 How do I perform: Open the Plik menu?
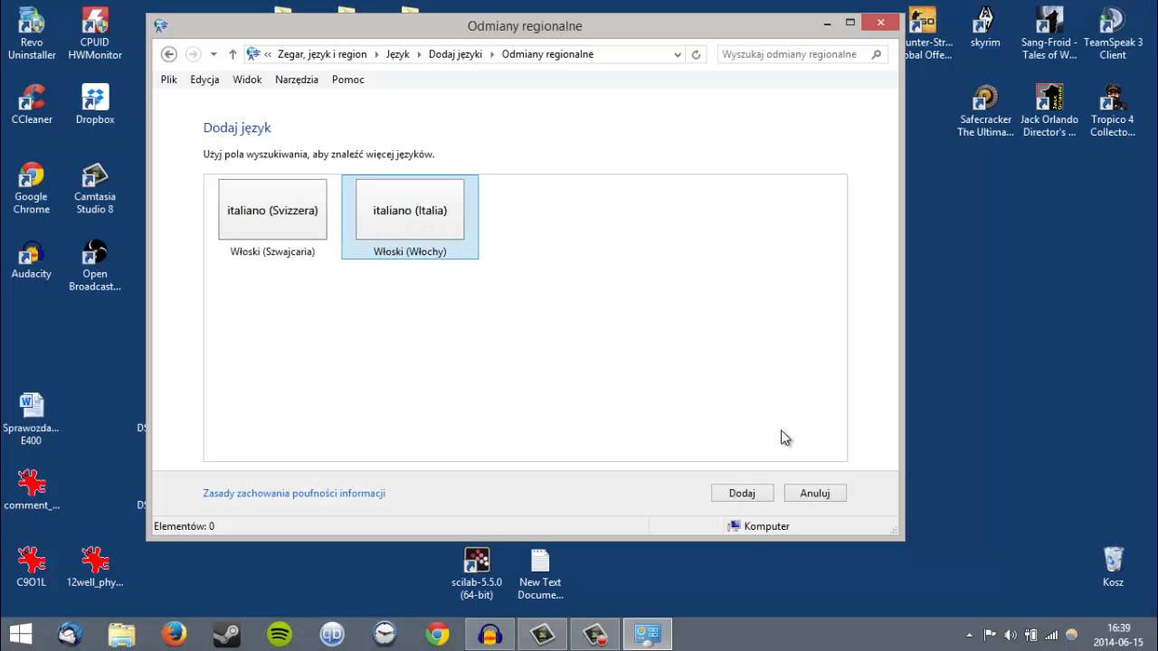(x=169, y=80)
